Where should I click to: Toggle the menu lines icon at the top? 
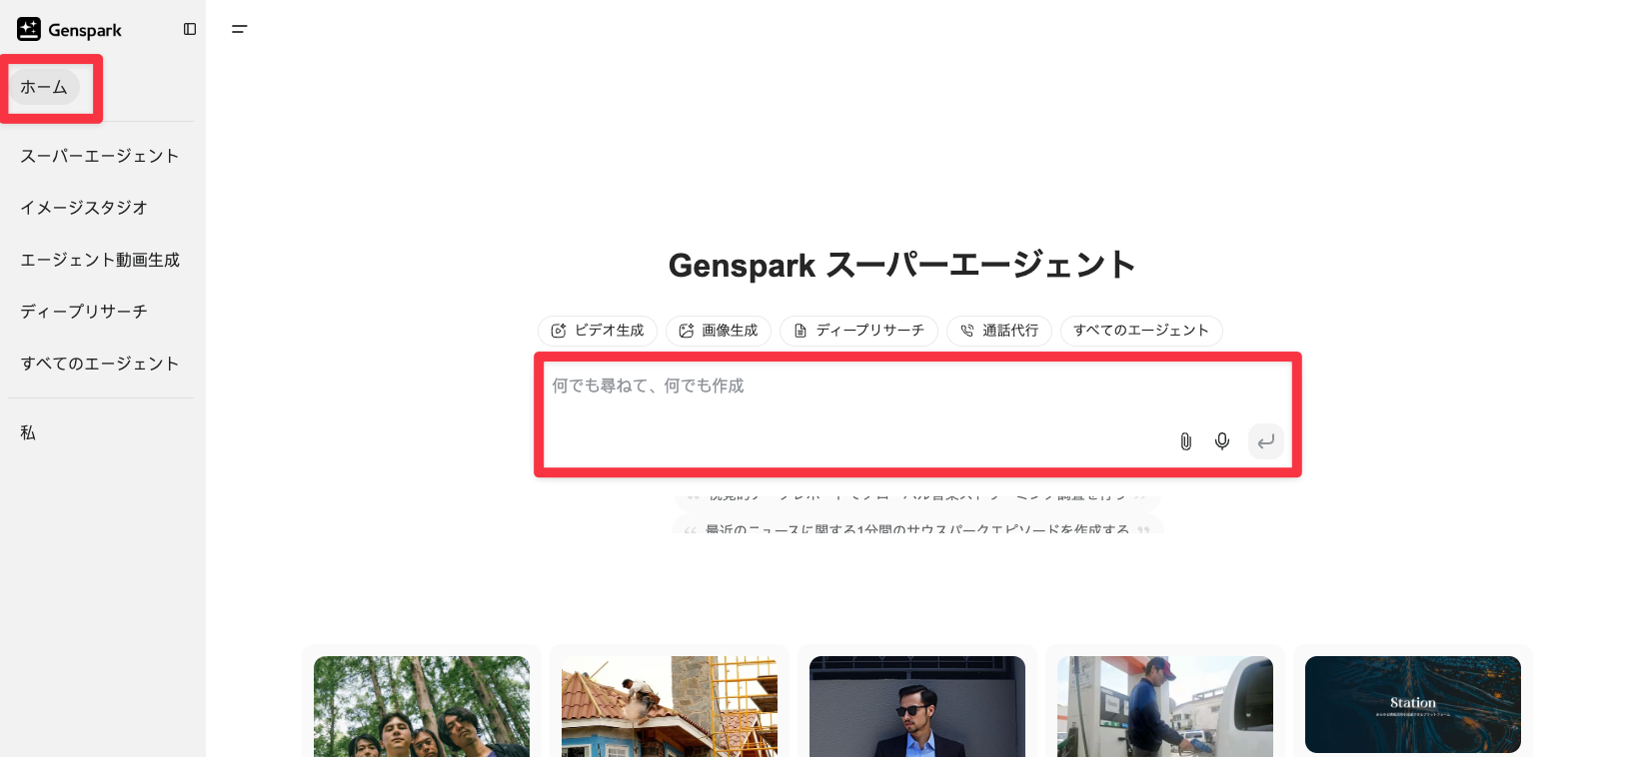pos(239,30)
